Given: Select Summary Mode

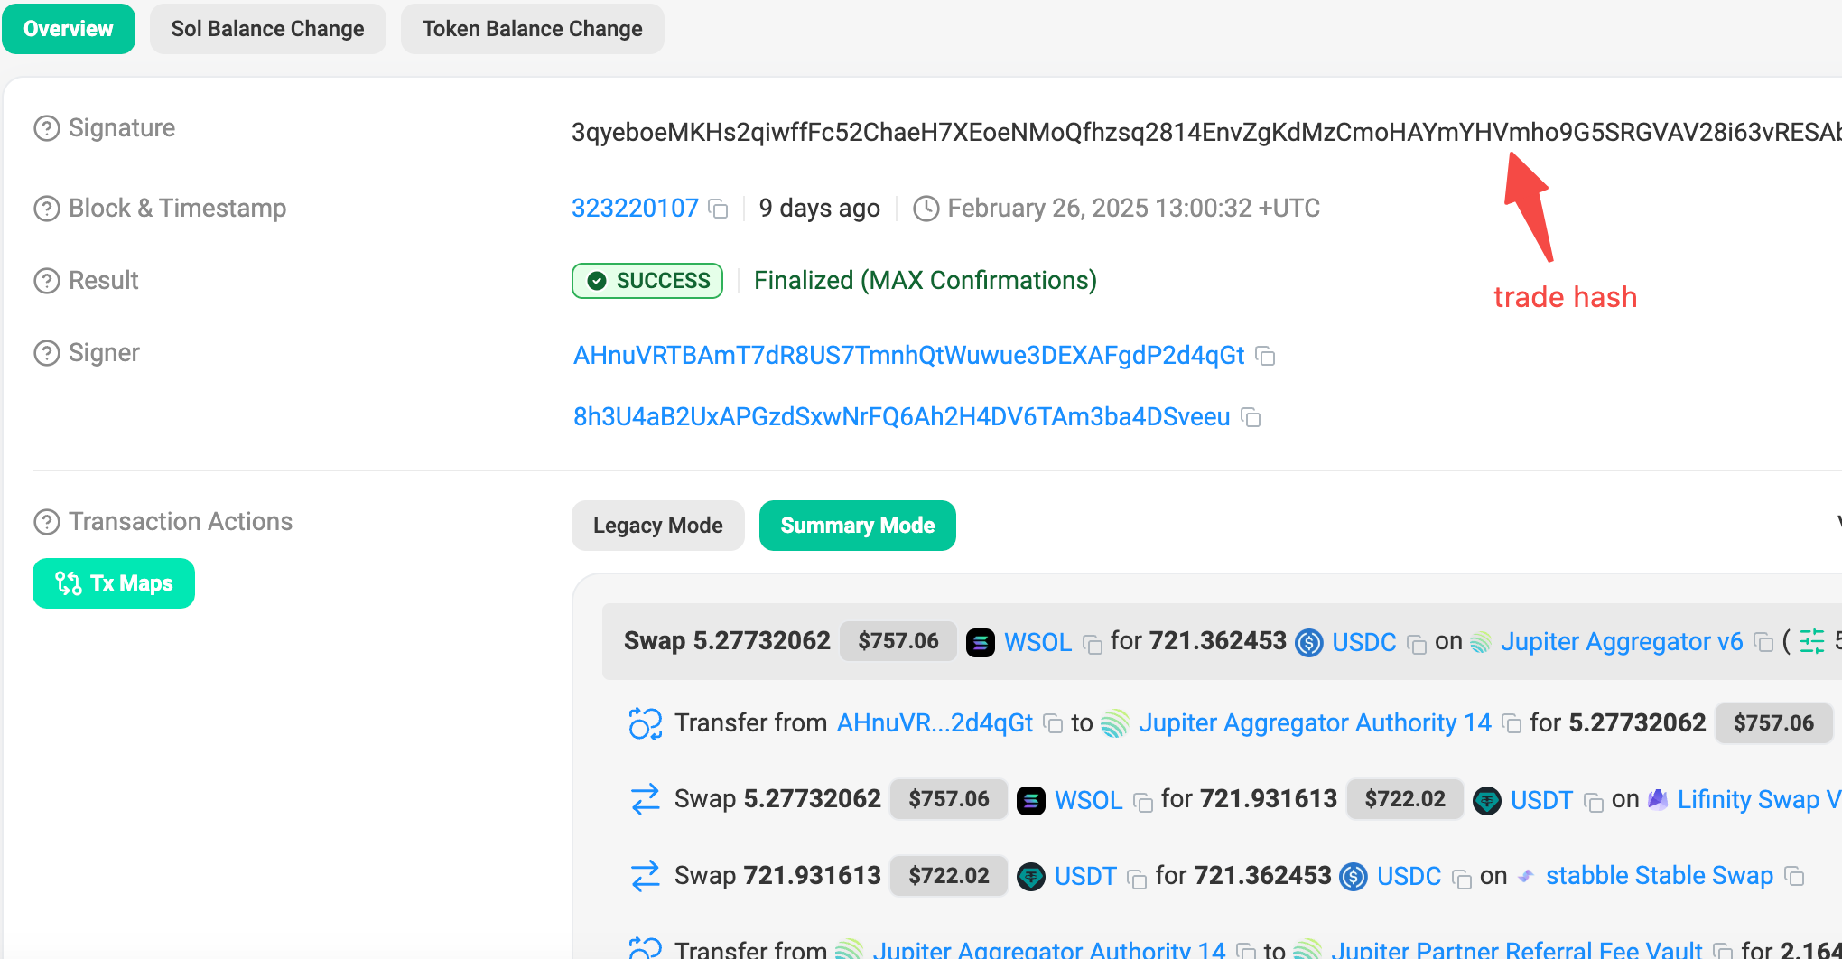Looking at the screenshot, I should 858,526.
